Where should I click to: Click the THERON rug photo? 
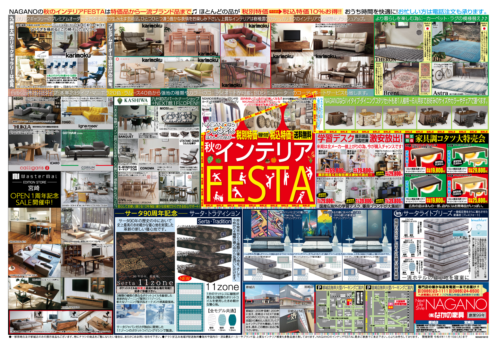pyautogui.click(x=399, y=42)
